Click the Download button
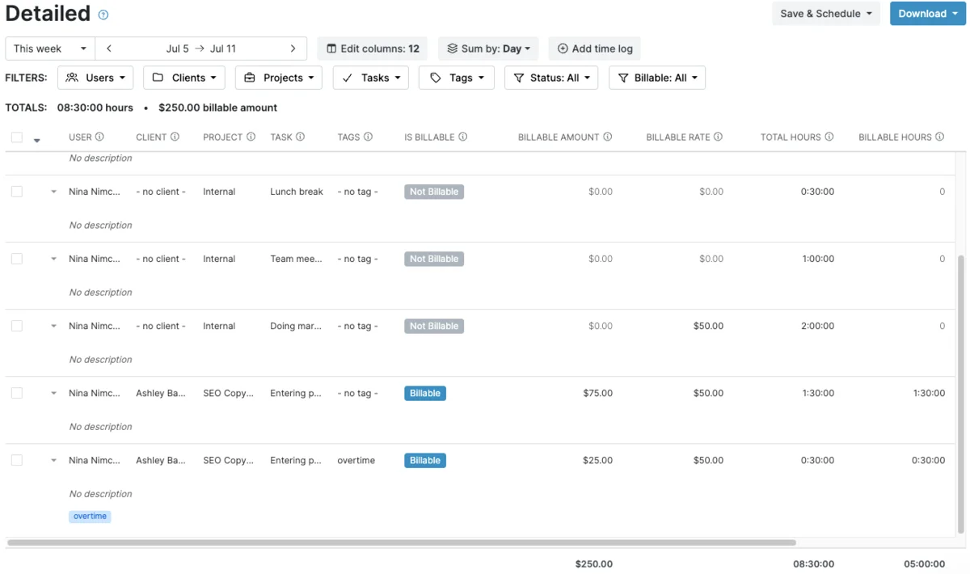 tap(928, 14)
